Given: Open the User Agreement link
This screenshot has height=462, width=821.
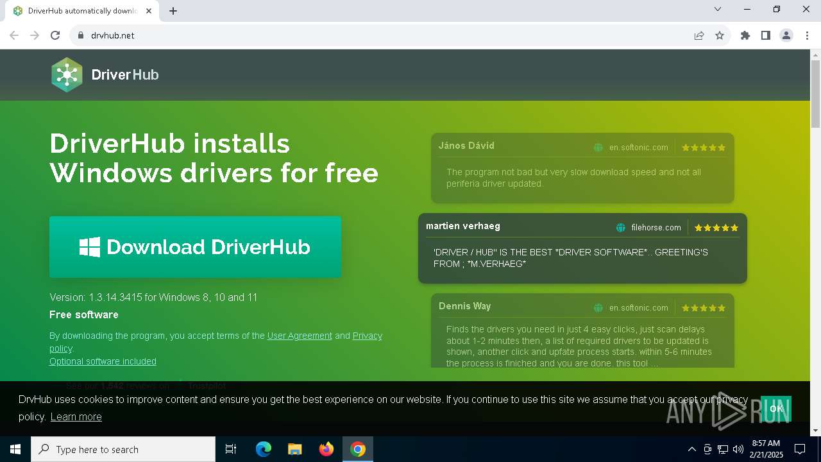Looking at the screenshot, I should 300,336.
